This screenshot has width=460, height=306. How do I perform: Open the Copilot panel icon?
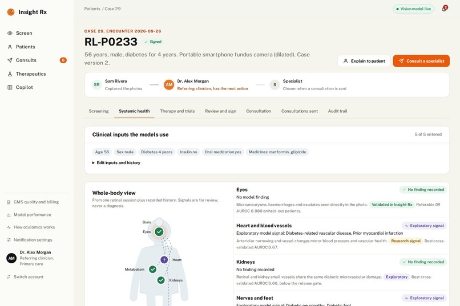(x=10, y=87)
